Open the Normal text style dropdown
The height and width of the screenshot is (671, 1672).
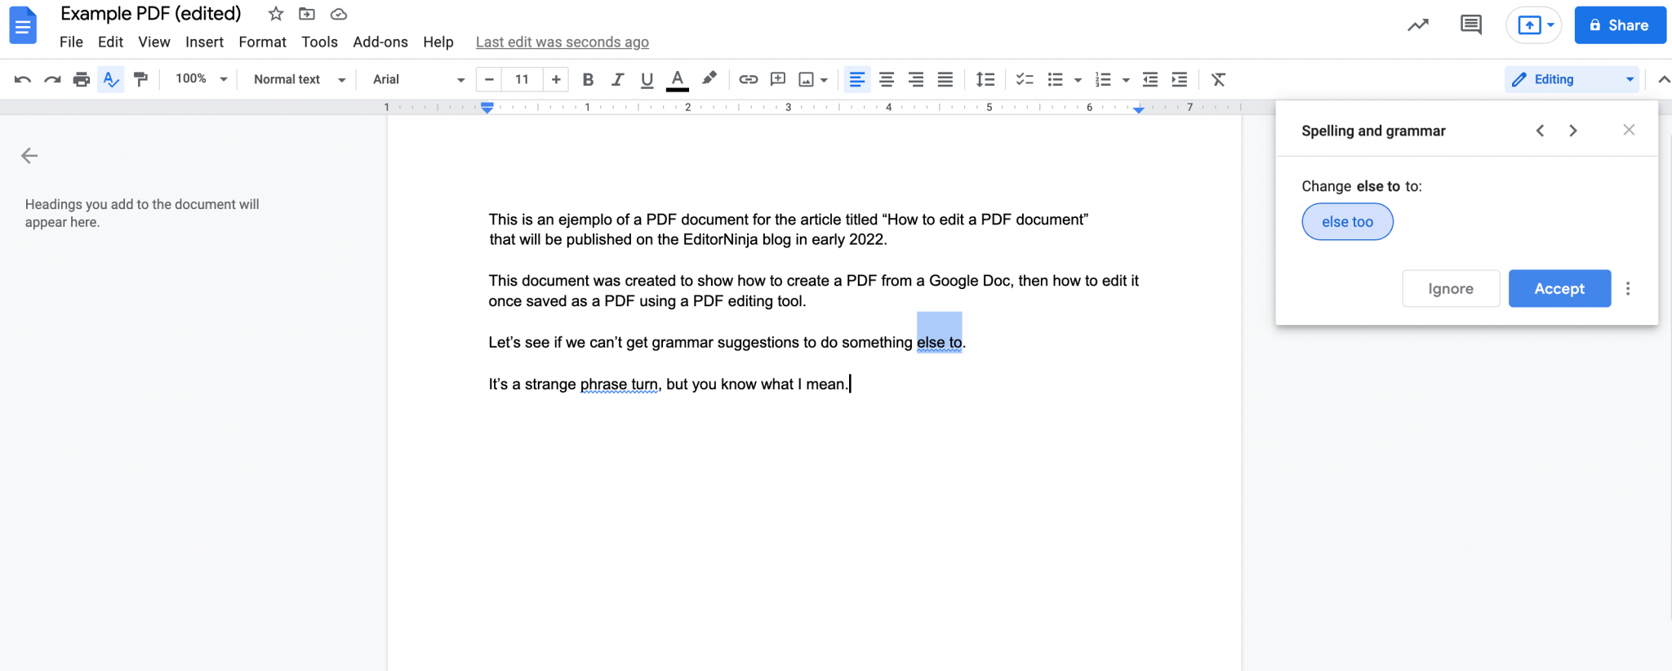click(300, 79)
